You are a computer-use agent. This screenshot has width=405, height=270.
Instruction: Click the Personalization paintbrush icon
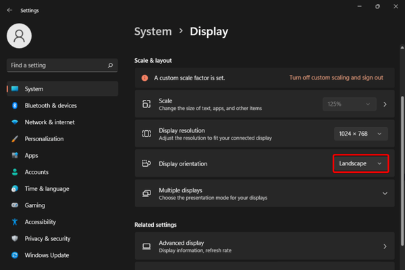click(15, 139)
